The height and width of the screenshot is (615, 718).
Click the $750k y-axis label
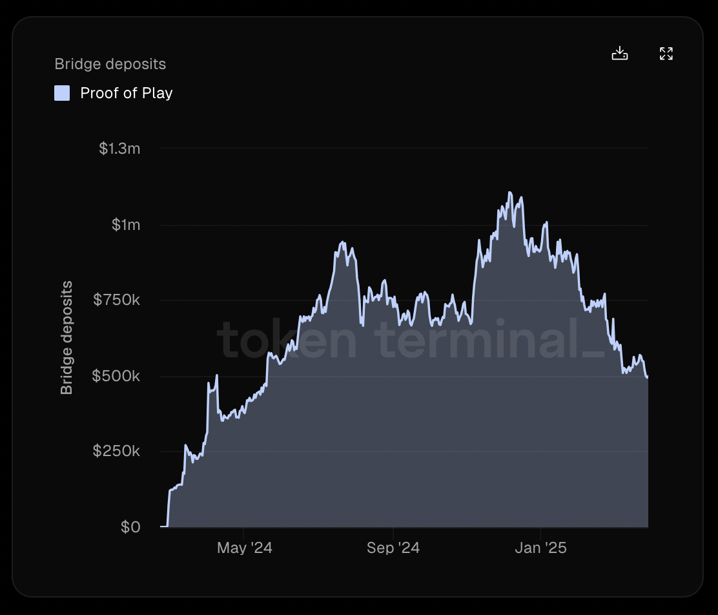click(x=116, y=300)
